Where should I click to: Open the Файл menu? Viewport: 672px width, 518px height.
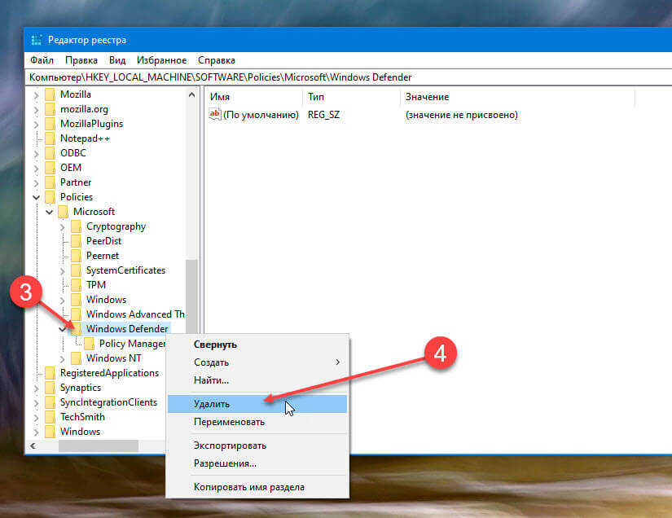click(42, 60)
